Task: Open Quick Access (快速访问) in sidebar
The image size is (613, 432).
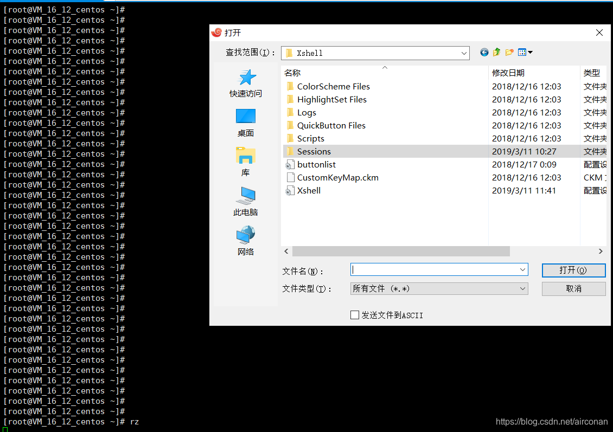Action: (246, 83)
